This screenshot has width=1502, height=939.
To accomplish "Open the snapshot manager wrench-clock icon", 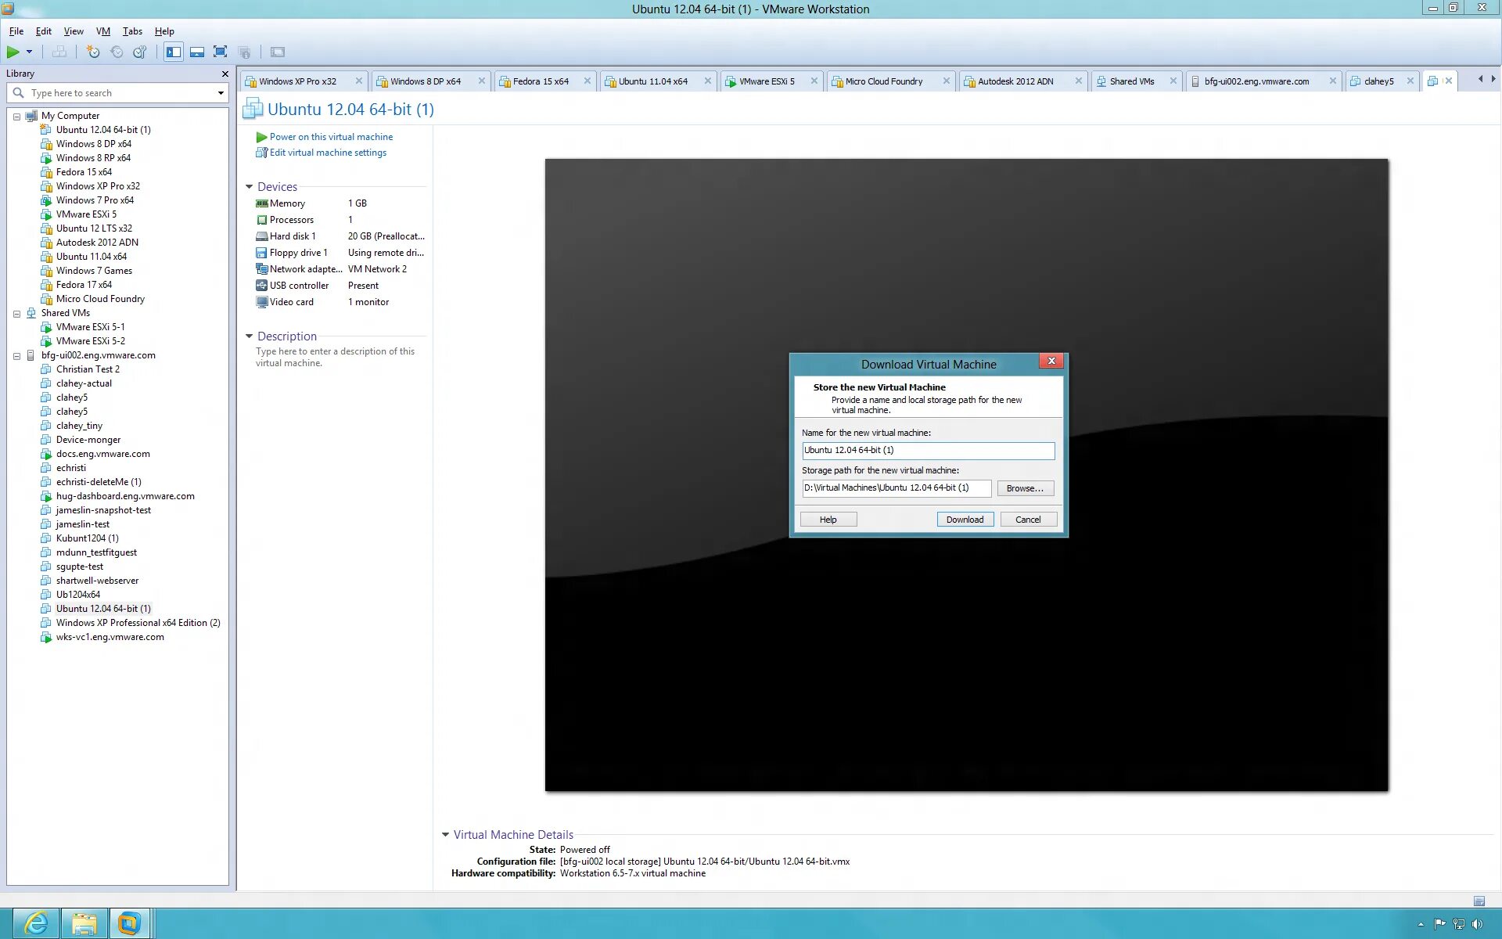I will coord(140,52).
